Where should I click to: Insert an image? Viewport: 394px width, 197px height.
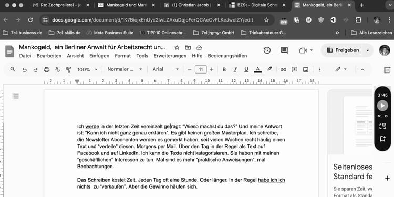coord(306,69)
